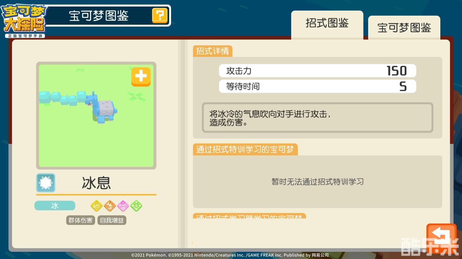Click the 攻击力 150 stat row
The height and width of the screenshot is (259, 462).
(x=317, y=71)
